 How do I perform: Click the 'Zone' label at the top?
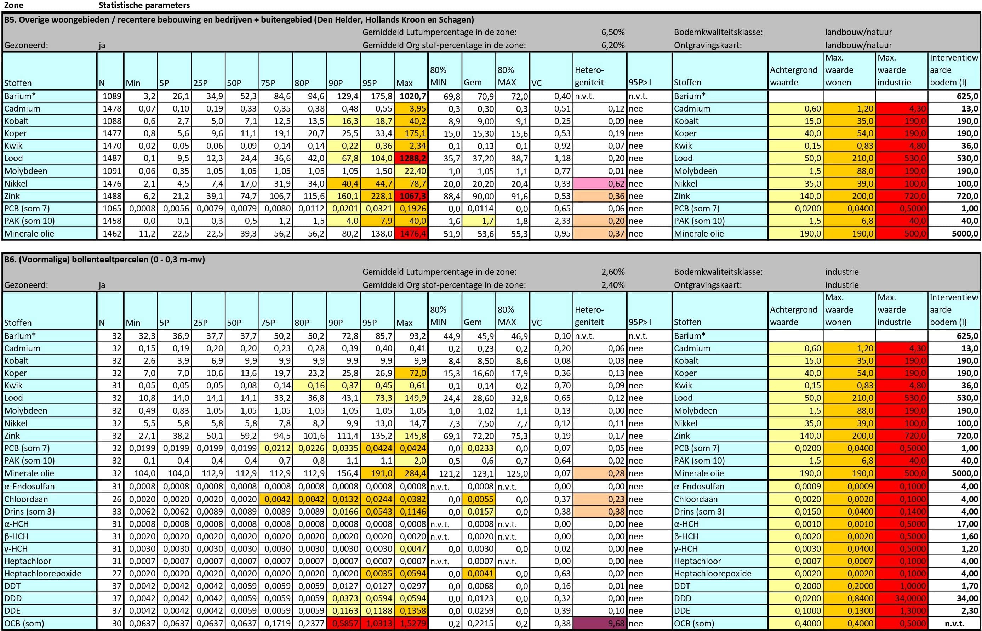13,5
